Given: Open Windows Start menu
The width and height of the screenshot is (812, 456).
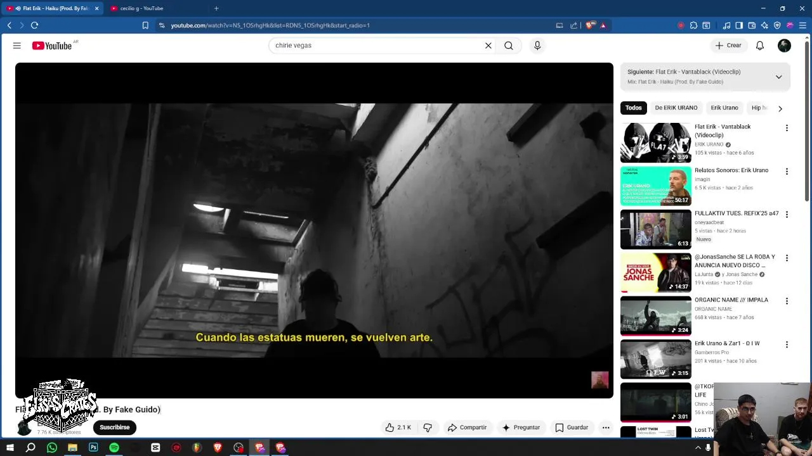Looking at the screenshot, I should click(10, 448).
